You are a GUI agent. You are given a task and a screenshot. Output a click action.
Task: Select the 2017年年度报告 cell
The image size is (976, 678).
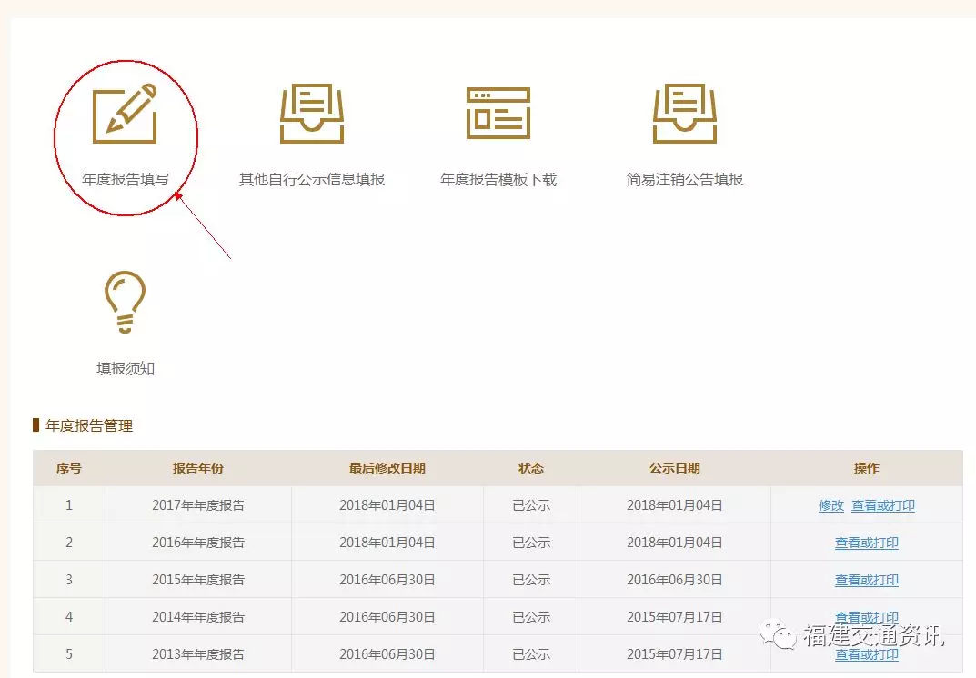tap(198, 505)
